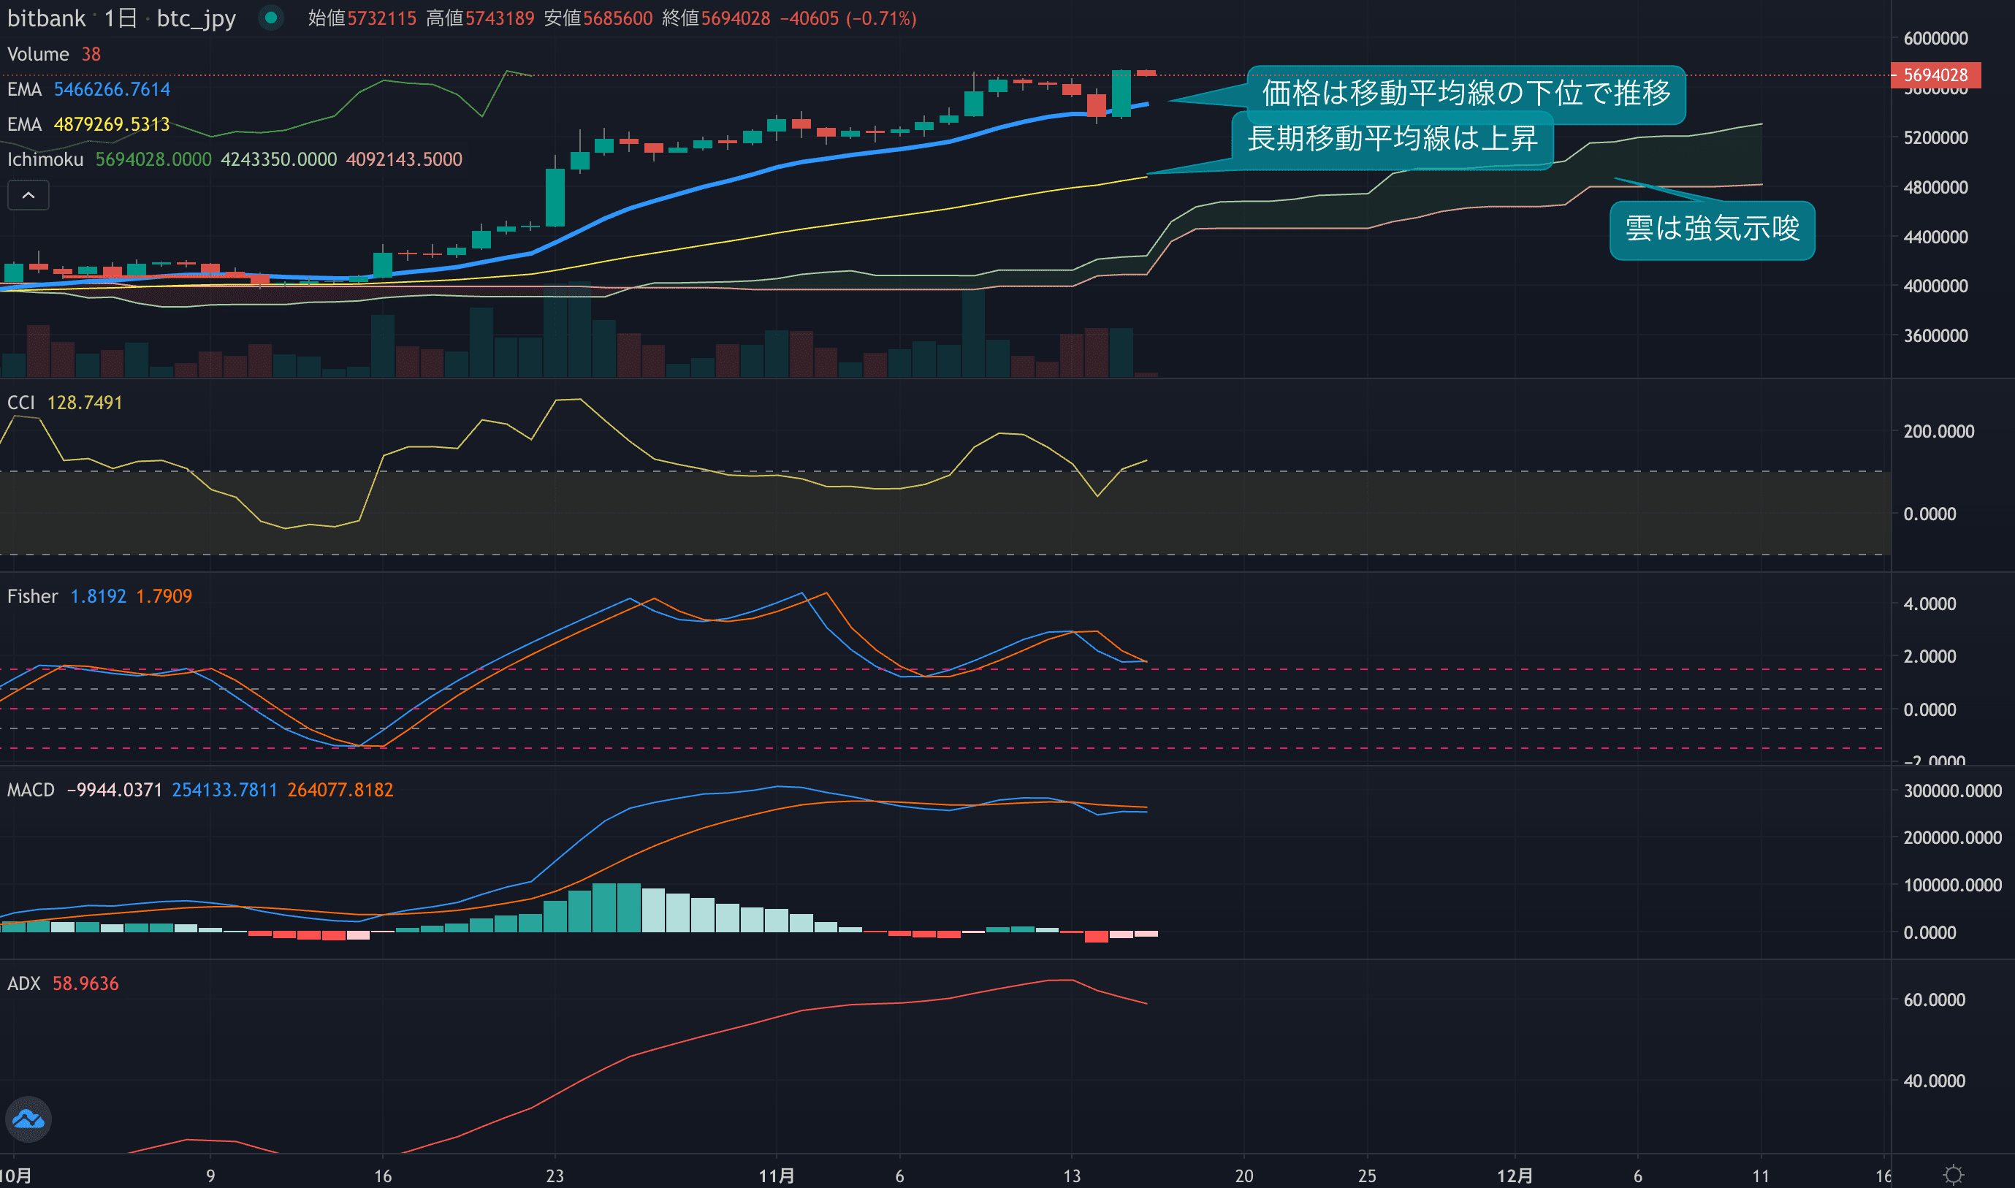Select the MACD indicator legend
This screenshot has height=1188, width=2015.
point(31,790)
